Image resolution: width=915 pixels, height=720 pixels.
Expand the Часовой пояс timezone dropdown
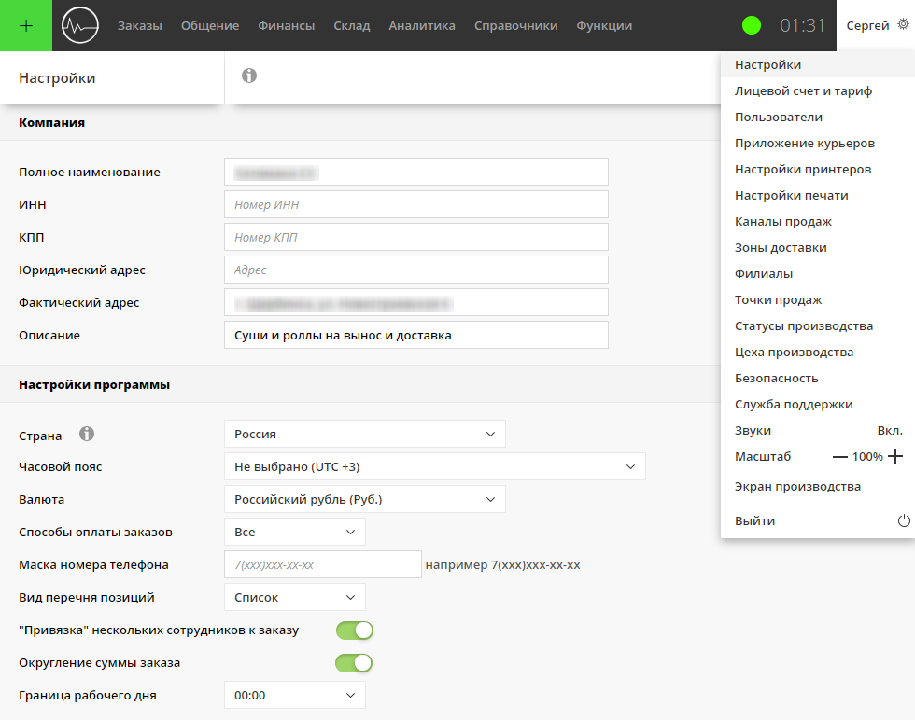[434, 466]
